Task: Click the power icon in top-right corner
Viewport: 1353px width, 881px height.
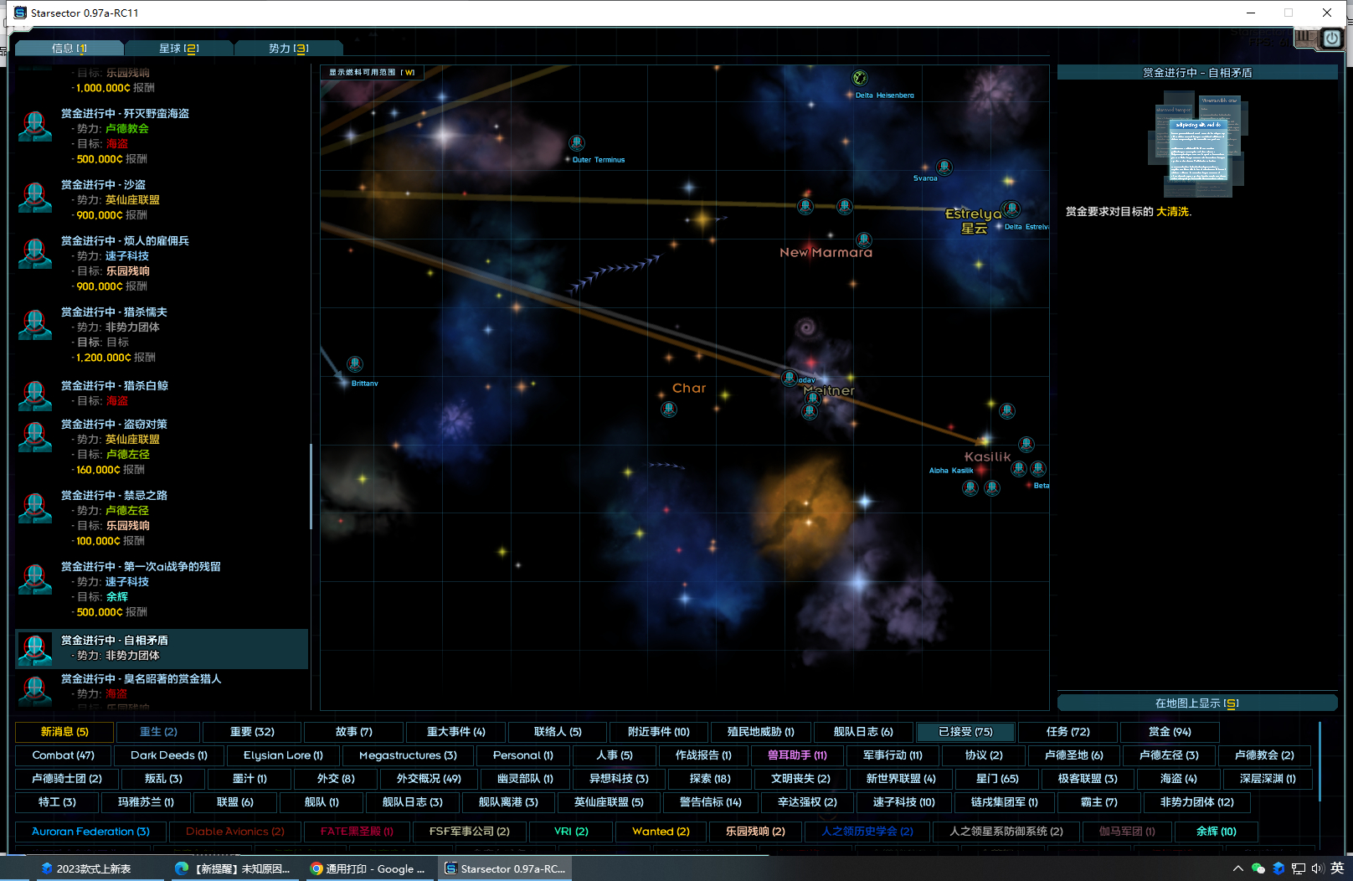Action: pyautogui.click(x=1332, y=39)
